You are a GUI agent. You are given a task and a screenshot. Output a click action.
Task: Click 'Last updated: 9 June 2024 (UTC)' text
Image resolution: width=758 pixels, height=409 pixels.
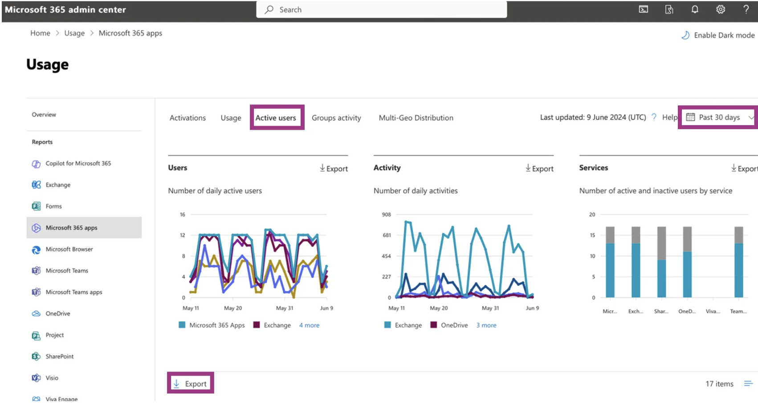pyautogui.click(x=593, y=117)
